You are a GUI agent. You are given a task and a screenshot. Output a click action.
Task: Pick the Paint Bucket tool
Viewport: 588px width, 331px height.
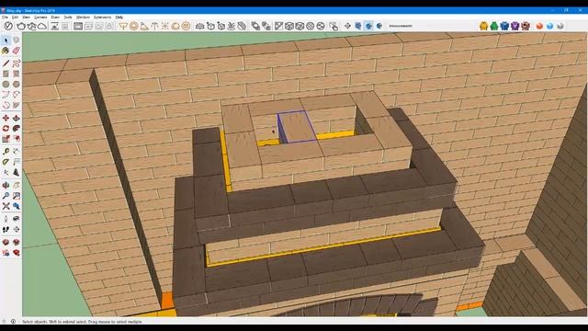pyautogui.click(x=6, y=51)
